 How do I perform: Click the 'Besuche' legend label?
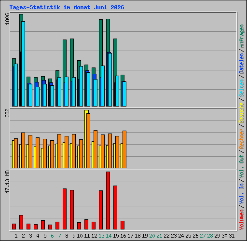pyautogui.click(x=242, y=113)
